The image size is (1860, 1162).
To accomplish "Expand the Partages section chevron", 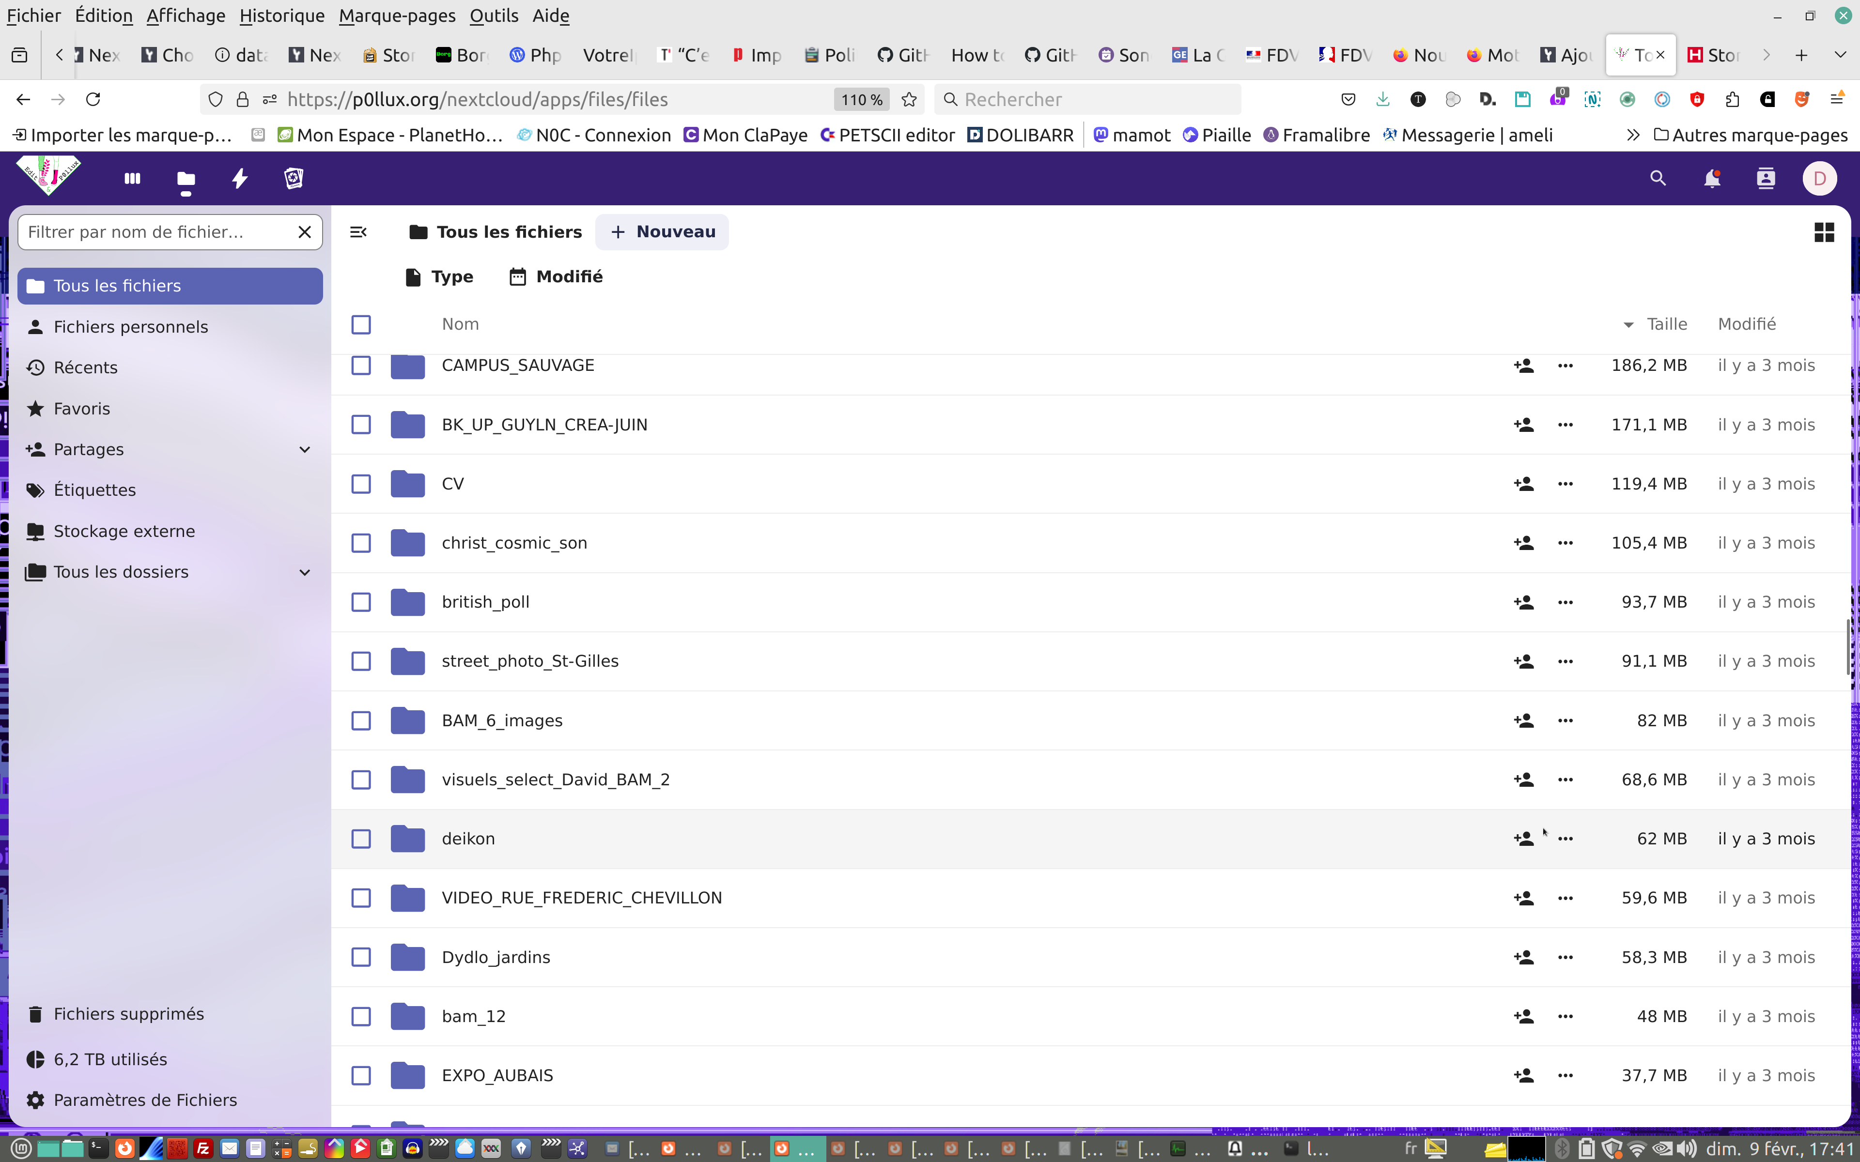I will [304, 450].
